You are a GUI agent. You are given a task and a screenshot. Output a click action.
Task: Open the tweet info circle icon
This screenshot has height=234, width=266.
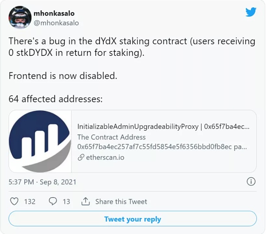(250, 182)
